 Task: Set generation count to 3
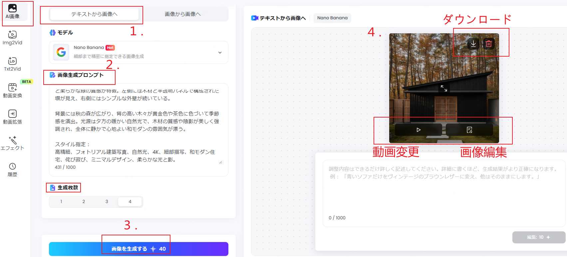[x=107, y=201]
